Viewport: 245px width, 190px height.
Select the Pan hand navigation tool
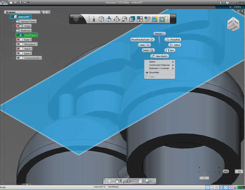click(117, 181)
